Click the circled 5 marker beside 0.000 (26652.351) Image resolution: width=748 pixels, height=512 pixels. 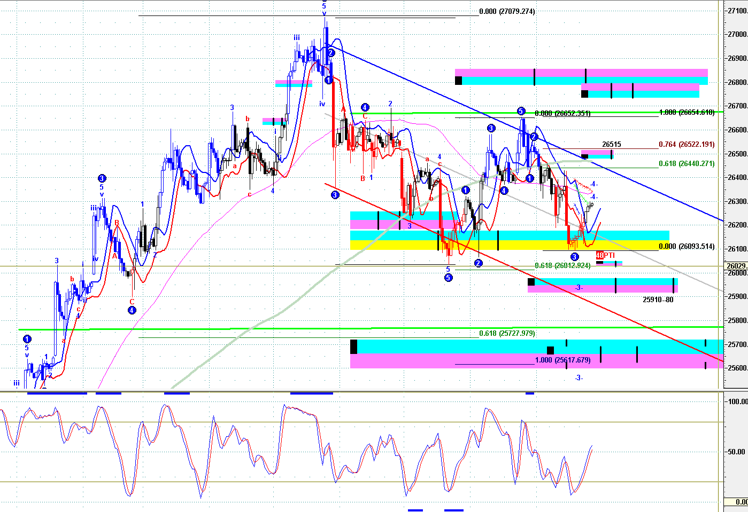click(x=521, y=111)
